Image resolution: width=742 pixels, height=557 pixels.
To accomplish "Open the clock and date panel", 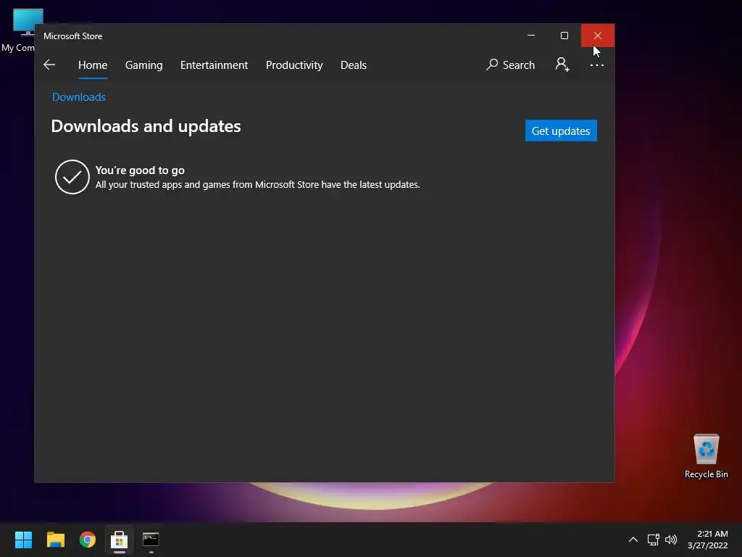I will (708, 540).
